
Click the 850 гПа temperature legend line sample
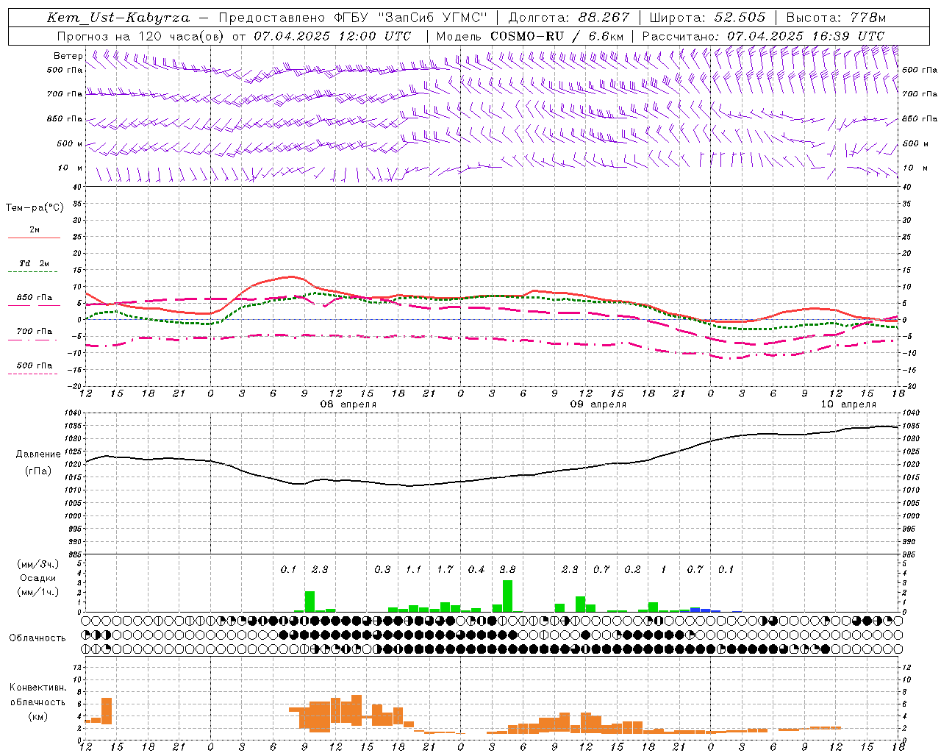[x=34, y=306]
